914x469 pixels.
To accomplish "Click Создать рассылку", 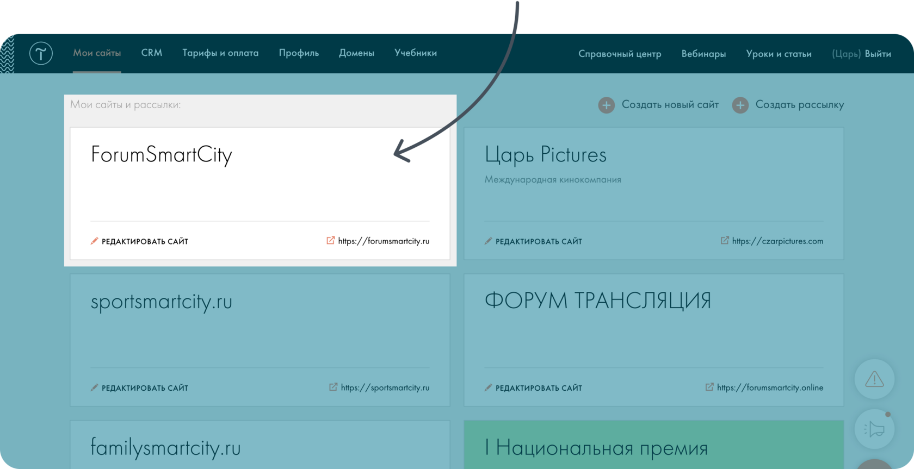I will point(800,104).
